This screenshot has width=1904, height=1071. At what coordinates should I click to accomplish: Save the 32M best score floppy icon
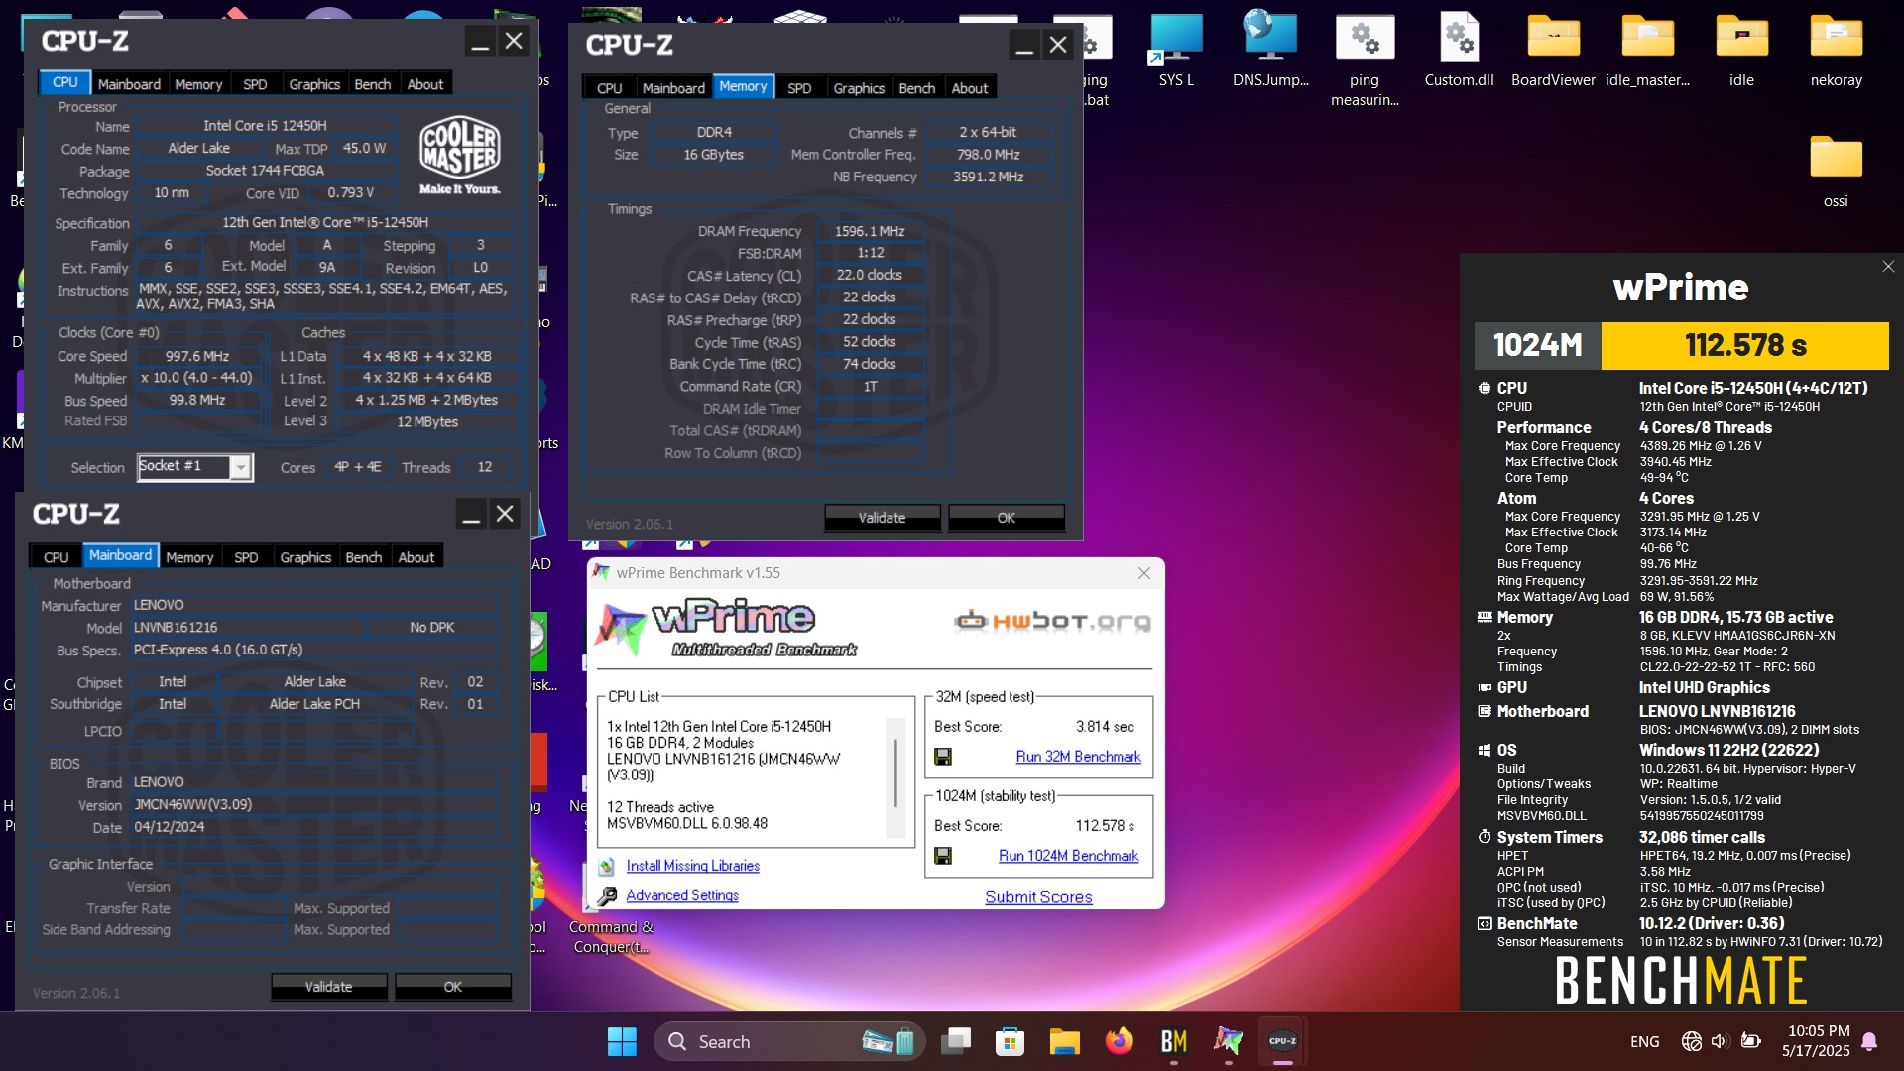[x=943, y=757]
